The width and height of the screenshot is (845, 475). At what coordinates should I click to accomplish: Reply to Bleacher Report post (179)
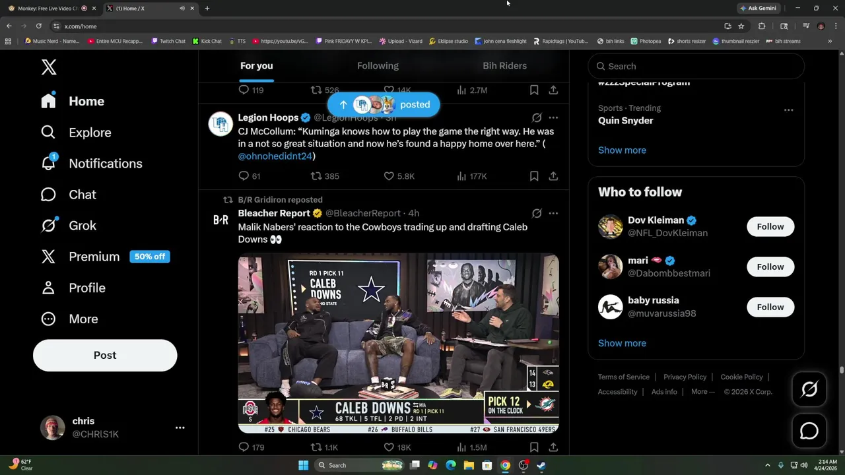click(x=251, y=447)
